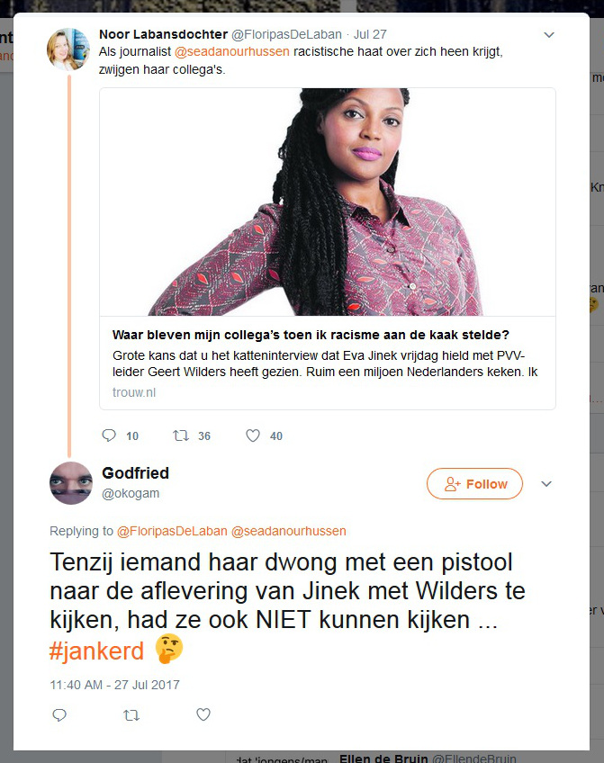This screenshot has width=604, height=763.
Task: Open Noor Labansdochter's profile avatar
Action: click(68, 49)
